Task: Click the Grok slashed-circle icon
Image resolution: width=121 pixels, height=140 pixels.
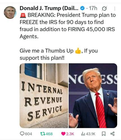Action: pyautogui.click(x=104, y=9)
